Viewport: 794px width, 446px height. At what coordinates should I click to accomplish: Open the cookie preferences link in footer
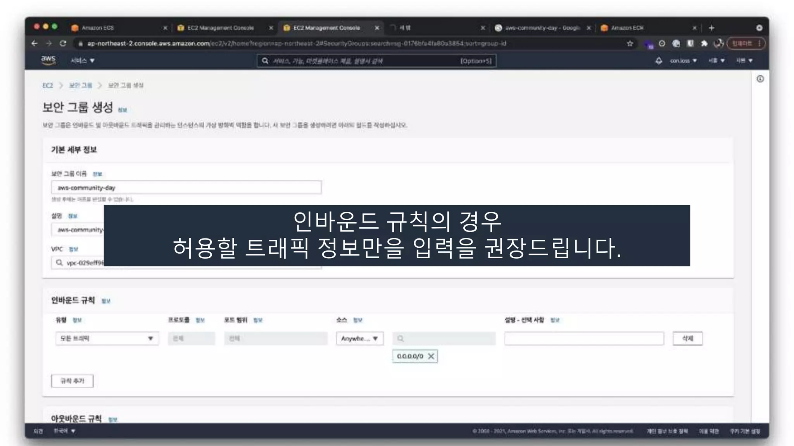coord(745,431)
